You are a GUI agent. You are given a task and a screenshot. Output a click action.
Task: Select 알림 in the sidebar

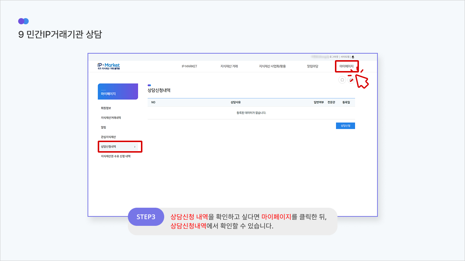coord(104,127)
